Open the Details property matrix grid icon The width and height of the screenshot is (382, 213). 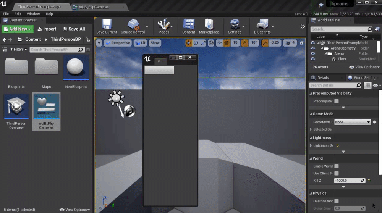point(367,85)
